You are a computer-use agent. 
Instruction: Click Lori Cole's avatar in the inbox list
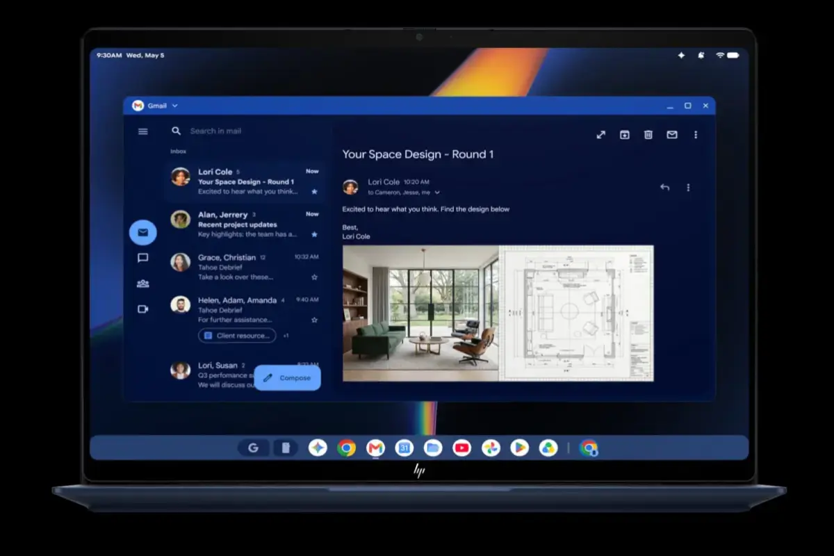(x=181, y=177)
